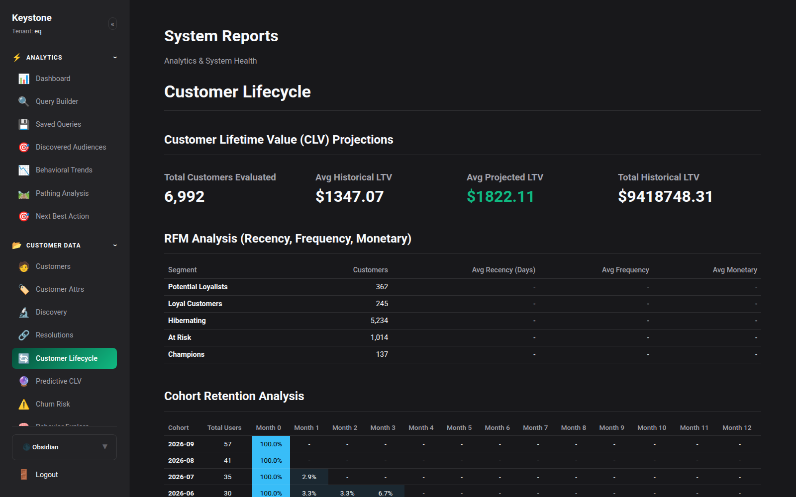
Task: Click the Loyal Customers segment name
Action: click(195, 304)
